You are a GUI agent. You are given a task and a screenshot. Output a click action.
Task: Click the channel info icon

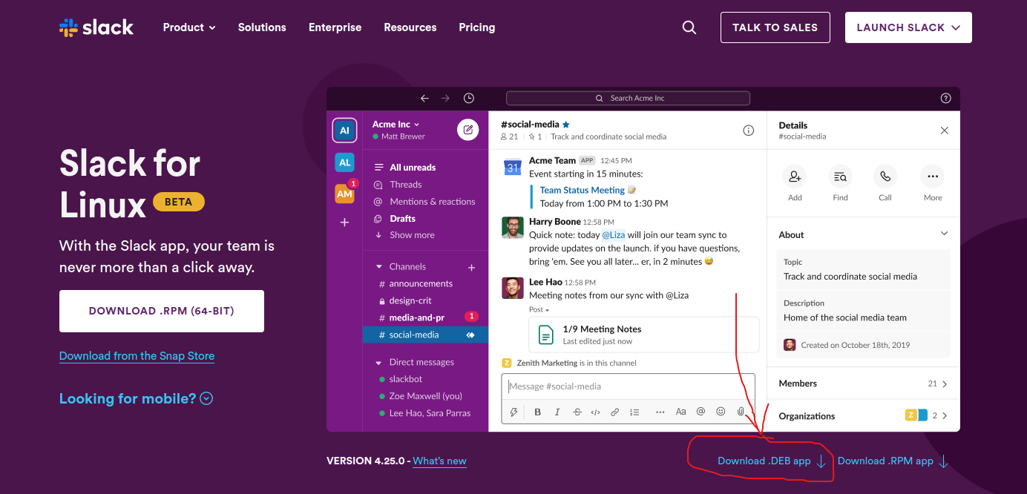click(749, 131)
